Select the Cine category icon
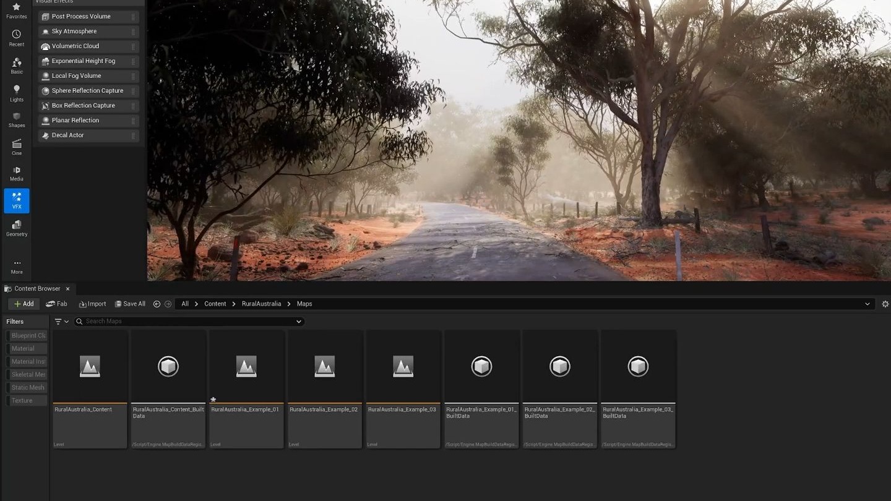 tap(17, 147)
